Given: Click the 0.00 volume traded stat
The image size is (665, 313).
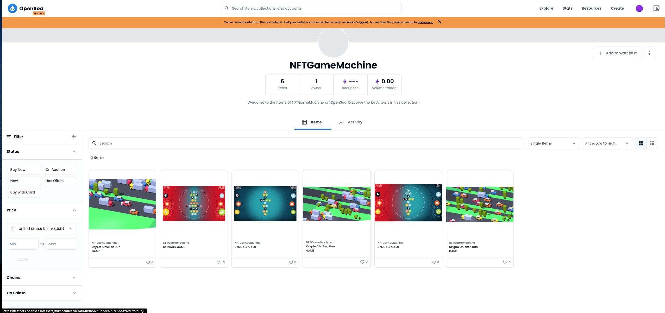Looking at the screenshot, I should pyautogui.click(x=384, y=85).
